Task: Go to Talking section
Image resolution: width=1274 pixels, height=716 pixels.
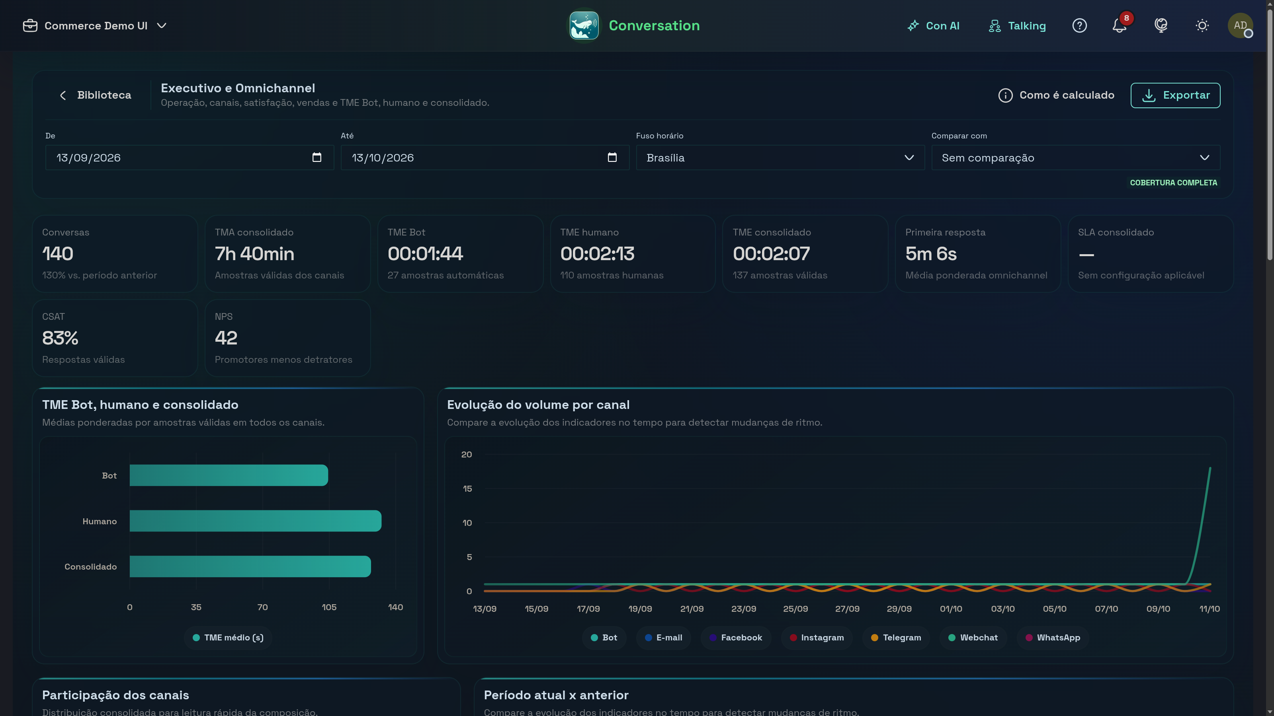Action: click(1017, 26)
